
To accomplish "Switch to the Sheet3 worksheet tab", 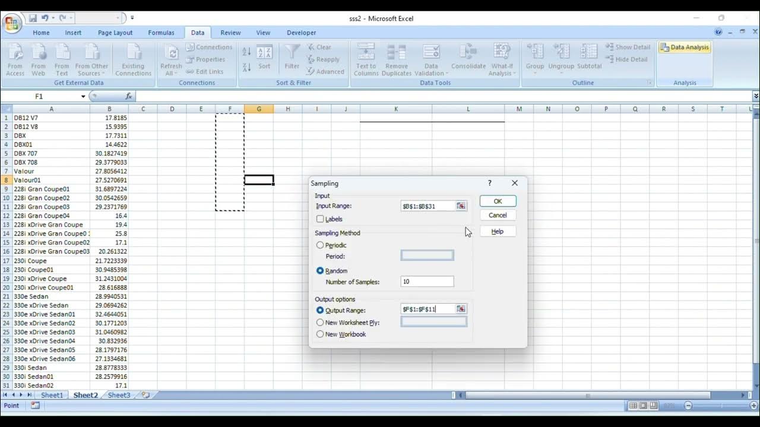I will [119, 395].
